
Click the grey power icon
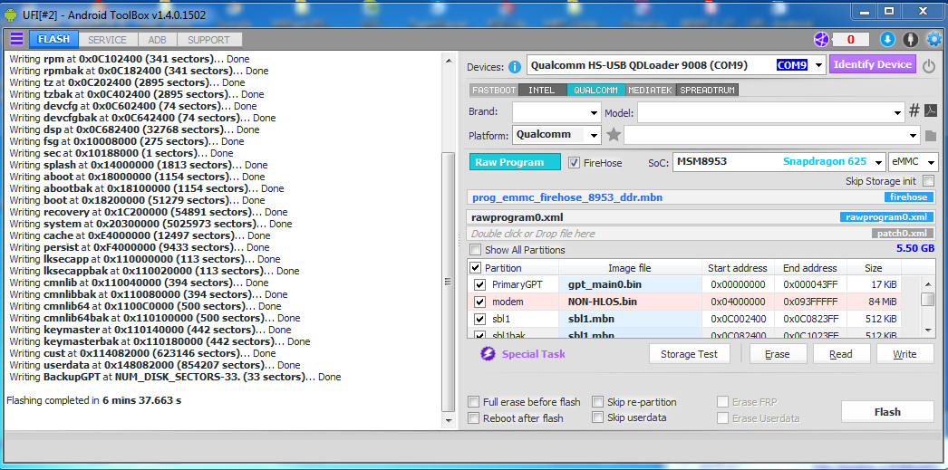pyautogui.click(x=929, y=65)
